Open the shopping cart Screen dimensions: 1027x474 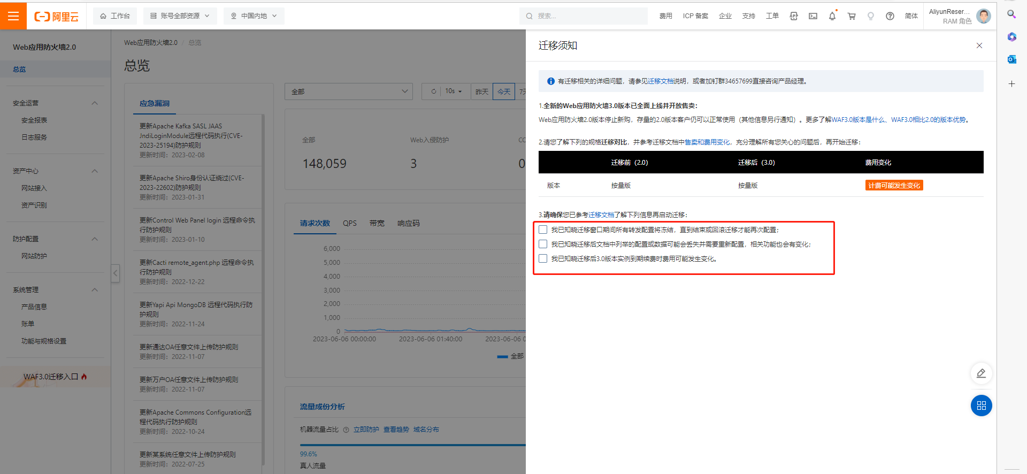pyautogui.click(x=852, y=16)
